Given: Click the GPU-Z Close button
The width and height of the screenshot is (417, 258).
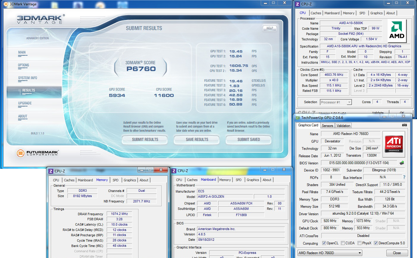Looking at the screenshot, I should click(396, 253).
